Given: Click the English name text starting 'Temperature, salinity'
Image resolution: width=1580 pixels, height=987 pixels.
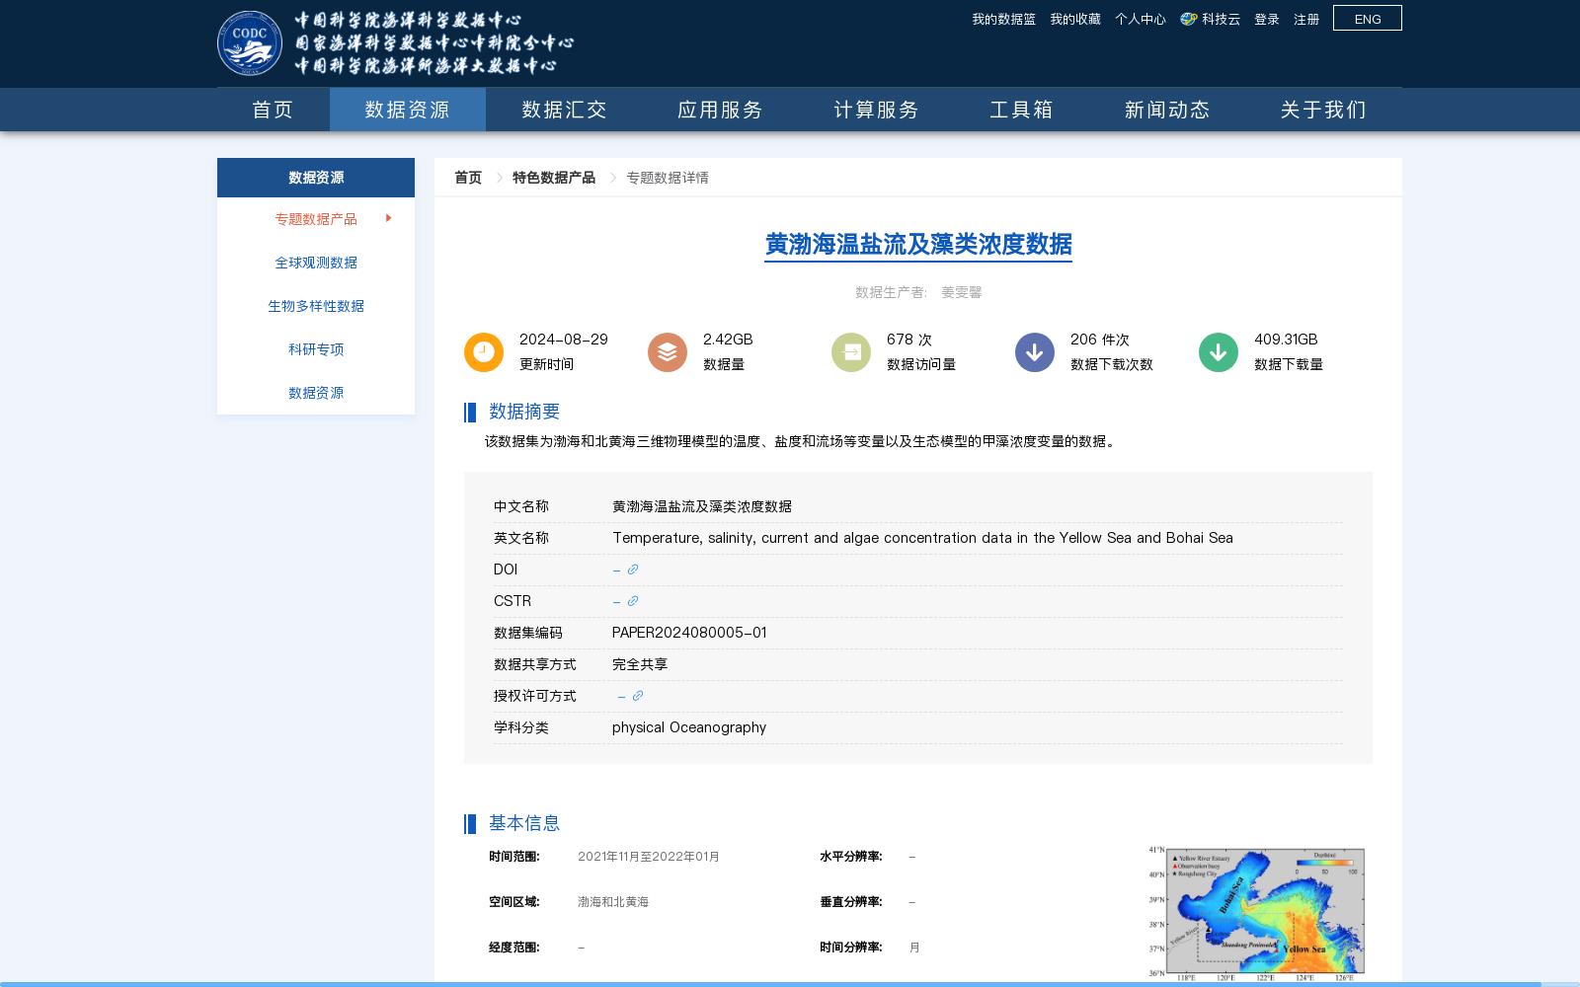Looking at the screenshot, I should [x=922, y=538].
